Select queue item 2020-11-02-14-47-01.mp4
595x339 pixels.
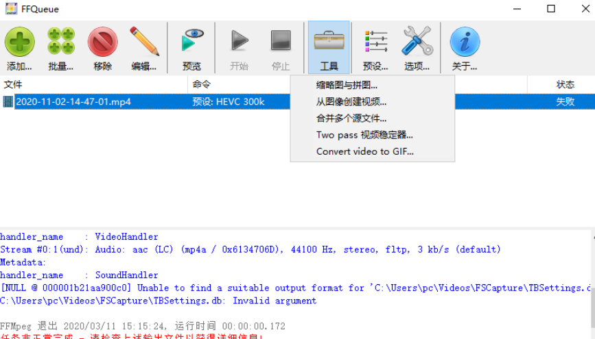[x=73, y=102]
